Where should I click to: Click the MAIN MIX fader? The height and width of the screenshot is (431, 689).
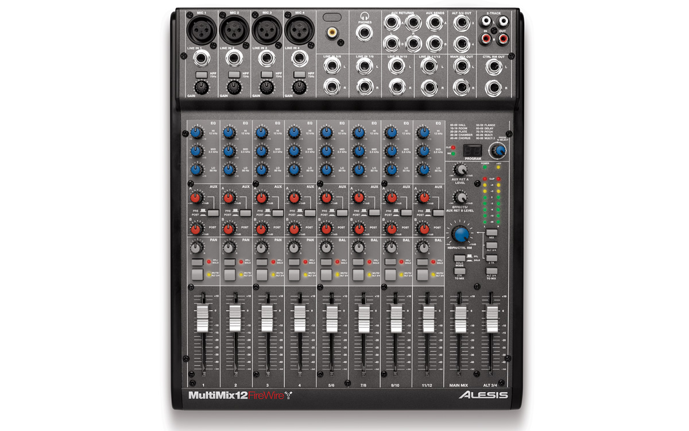point(460,318)
